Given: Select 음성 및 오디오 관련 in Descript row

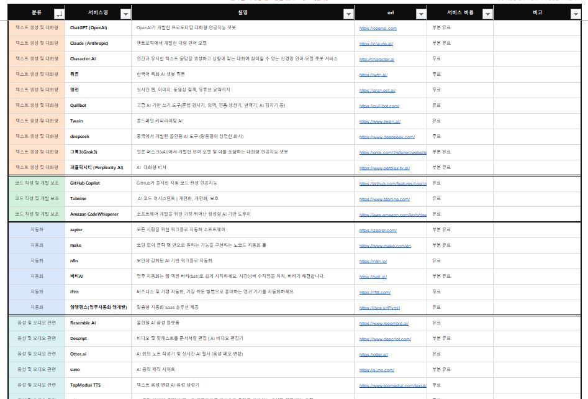Looking at the screenshot, I should pos(37,339).
